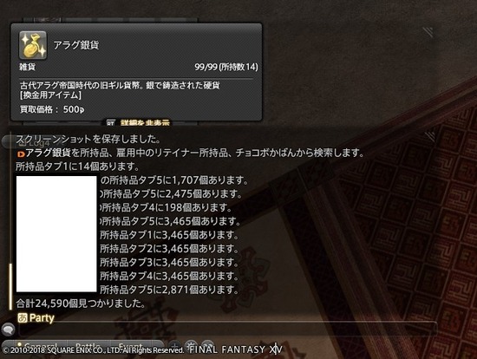Viewport: 477px width, 359px height.
Task: Open chat log settings gear icon
Action: click(x=192, y=345)
